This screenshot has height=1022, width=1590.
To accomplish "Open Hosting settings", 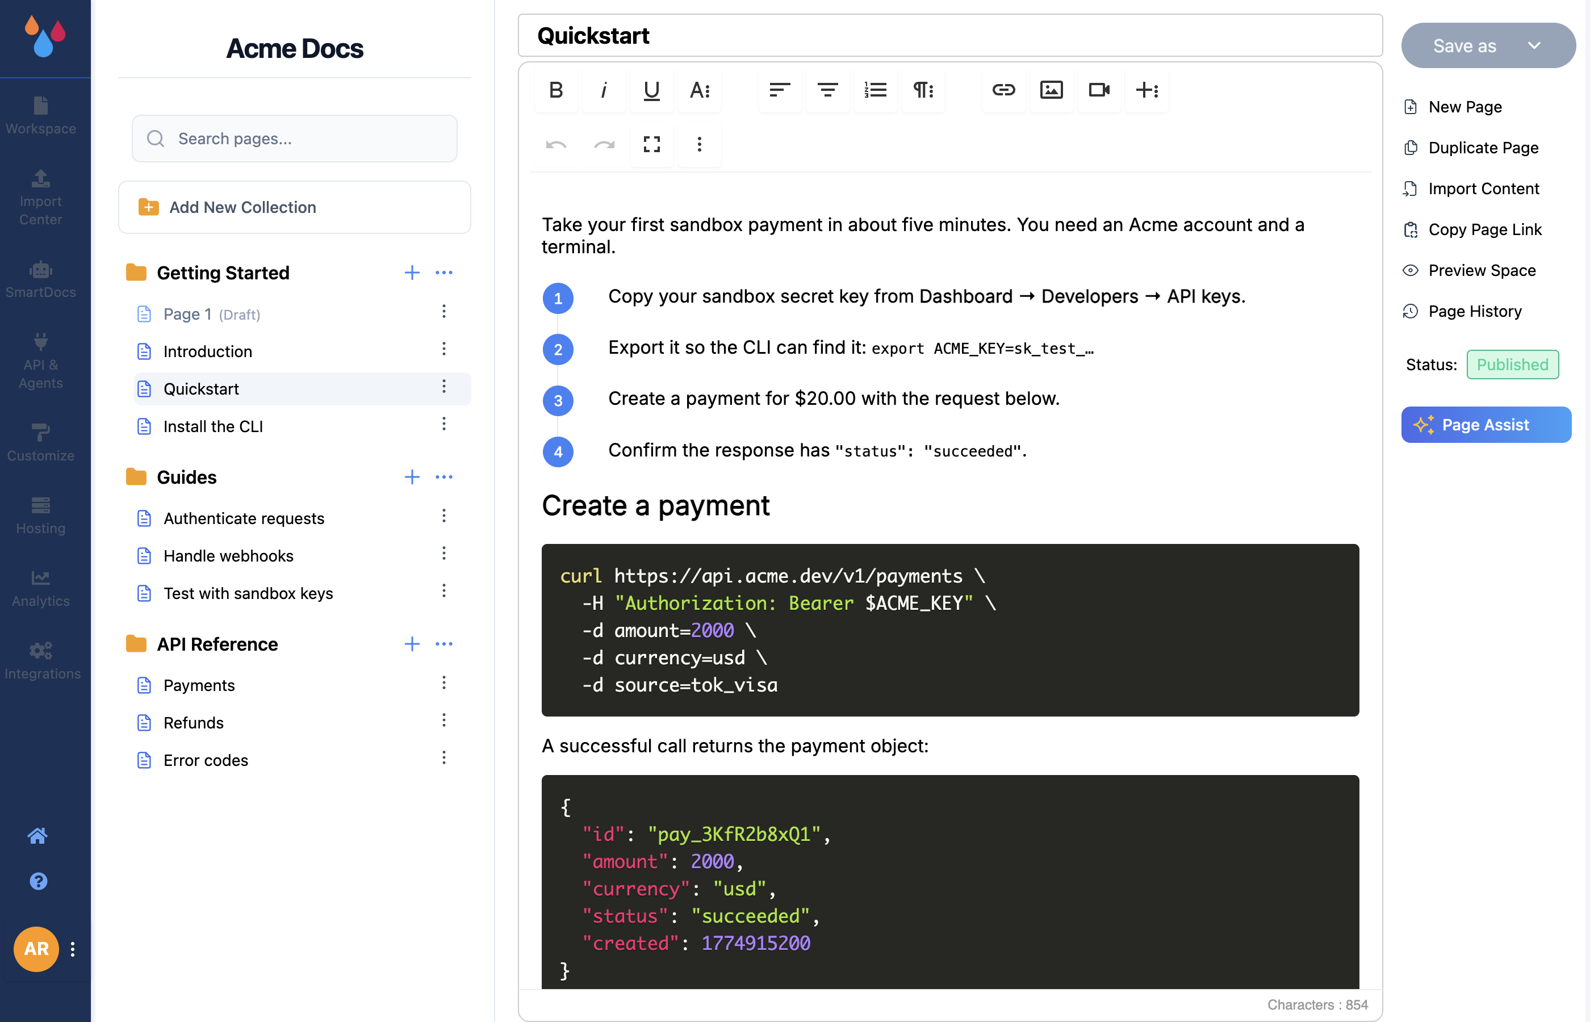I will [x=41, y=516].
